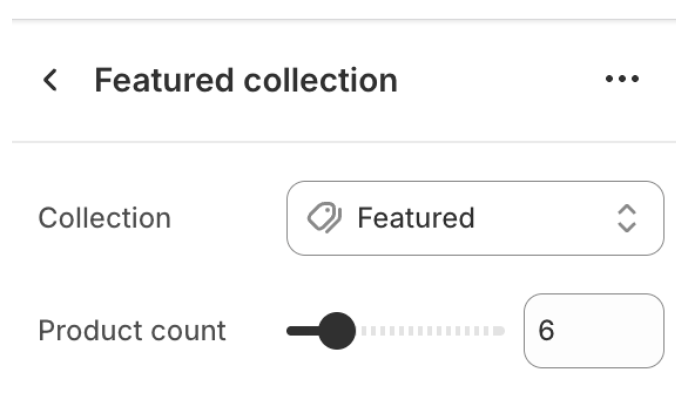Click the Product count label
This screenshot has height=413, width=688.
pos(132,330)
